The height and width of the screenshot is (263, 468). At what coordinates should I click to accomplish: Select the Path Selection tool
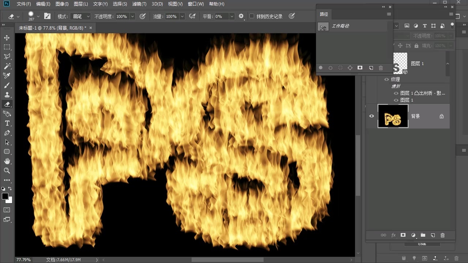coord(7,142)
